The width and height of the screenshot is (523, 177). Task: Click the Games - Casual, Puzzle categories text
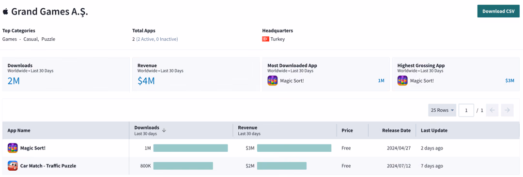(x=29, y=39)
